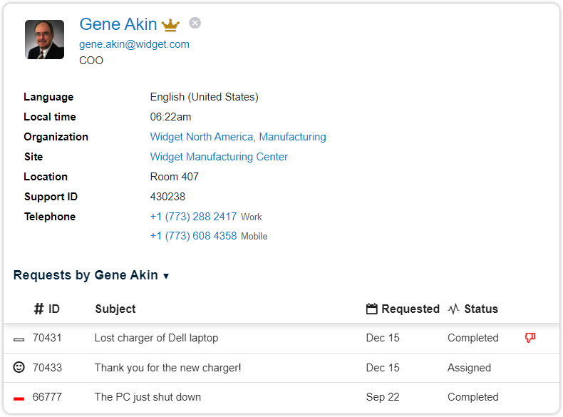Open the Gene Akin name link
This screenshot has height=417, width=563.
(x=118, y=24)
